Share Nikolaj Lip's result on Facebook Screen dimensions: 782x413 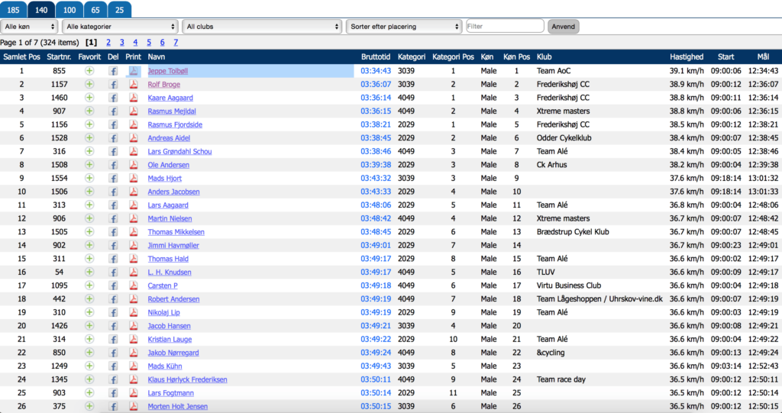pyautogui.click(x=113, y=312)
